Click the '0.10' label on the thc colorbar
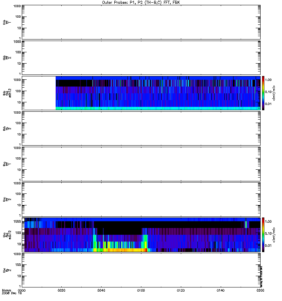 [x=268, y=234]
